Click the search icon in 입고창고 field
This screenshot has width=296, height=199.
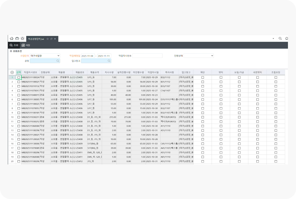click(109, 61)
